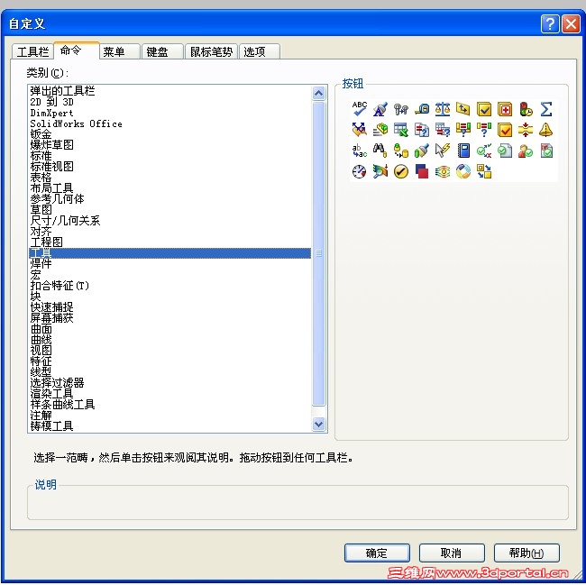This screenshot has height=585, width=586.
Task: Click the Sigma equations icon
Action: pyautogui.click(x=546, y=109)
